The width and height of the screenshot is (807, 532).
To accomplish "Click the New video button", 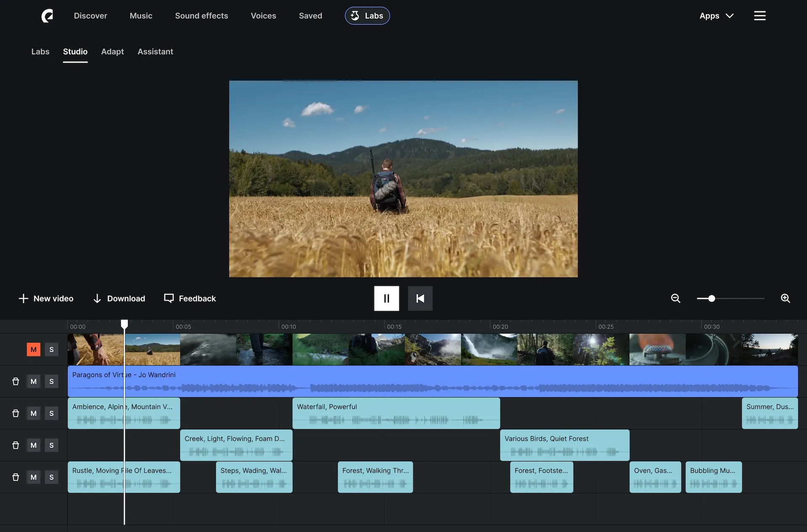I will 46,298.
